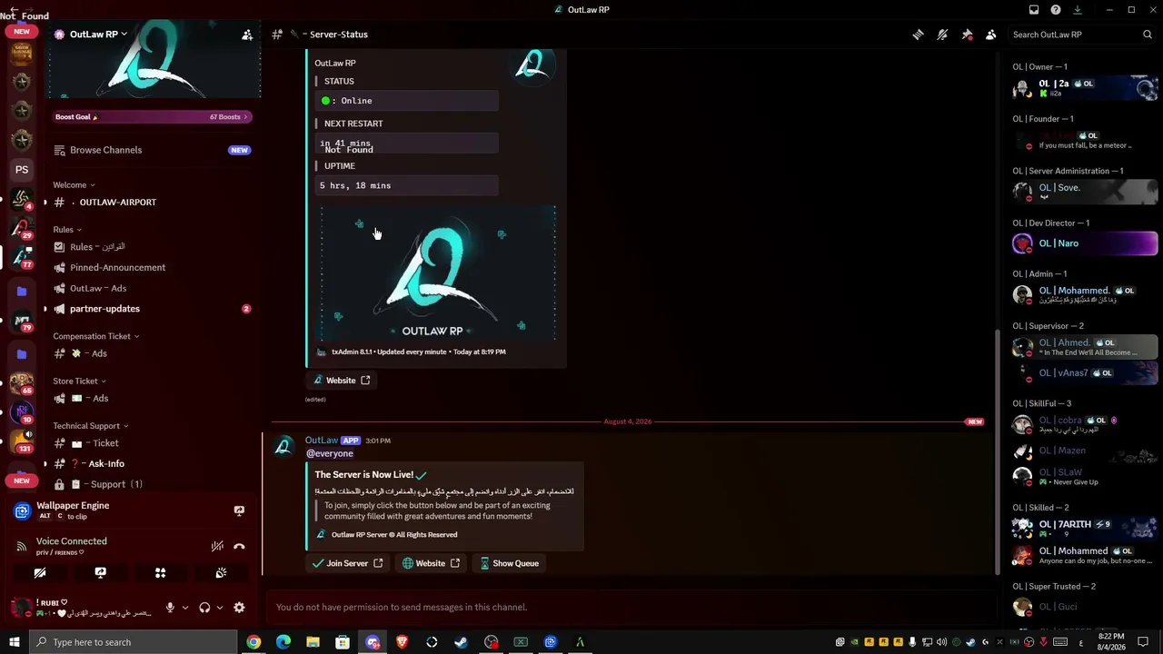Open microphone input options arrow

click(x=185, y=608)
